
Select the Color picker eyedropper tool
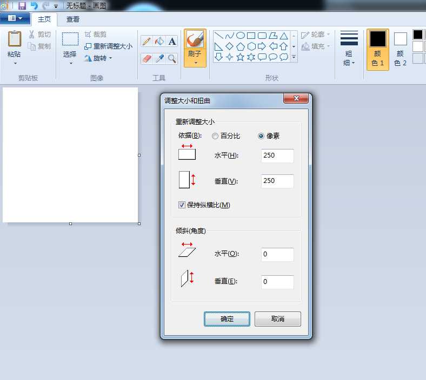tap(159, 58)
